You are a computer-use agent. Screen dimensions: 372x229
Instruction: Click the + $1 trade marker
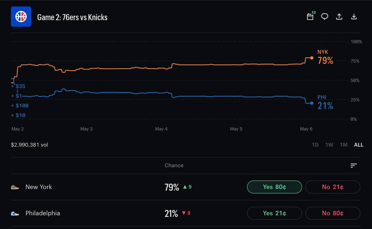click(17, 96)
